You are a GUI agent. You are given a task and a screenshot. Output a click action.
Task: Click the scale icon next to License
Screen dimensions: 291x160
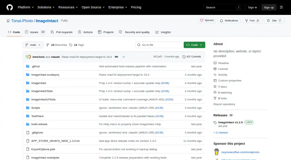[215, 69]
